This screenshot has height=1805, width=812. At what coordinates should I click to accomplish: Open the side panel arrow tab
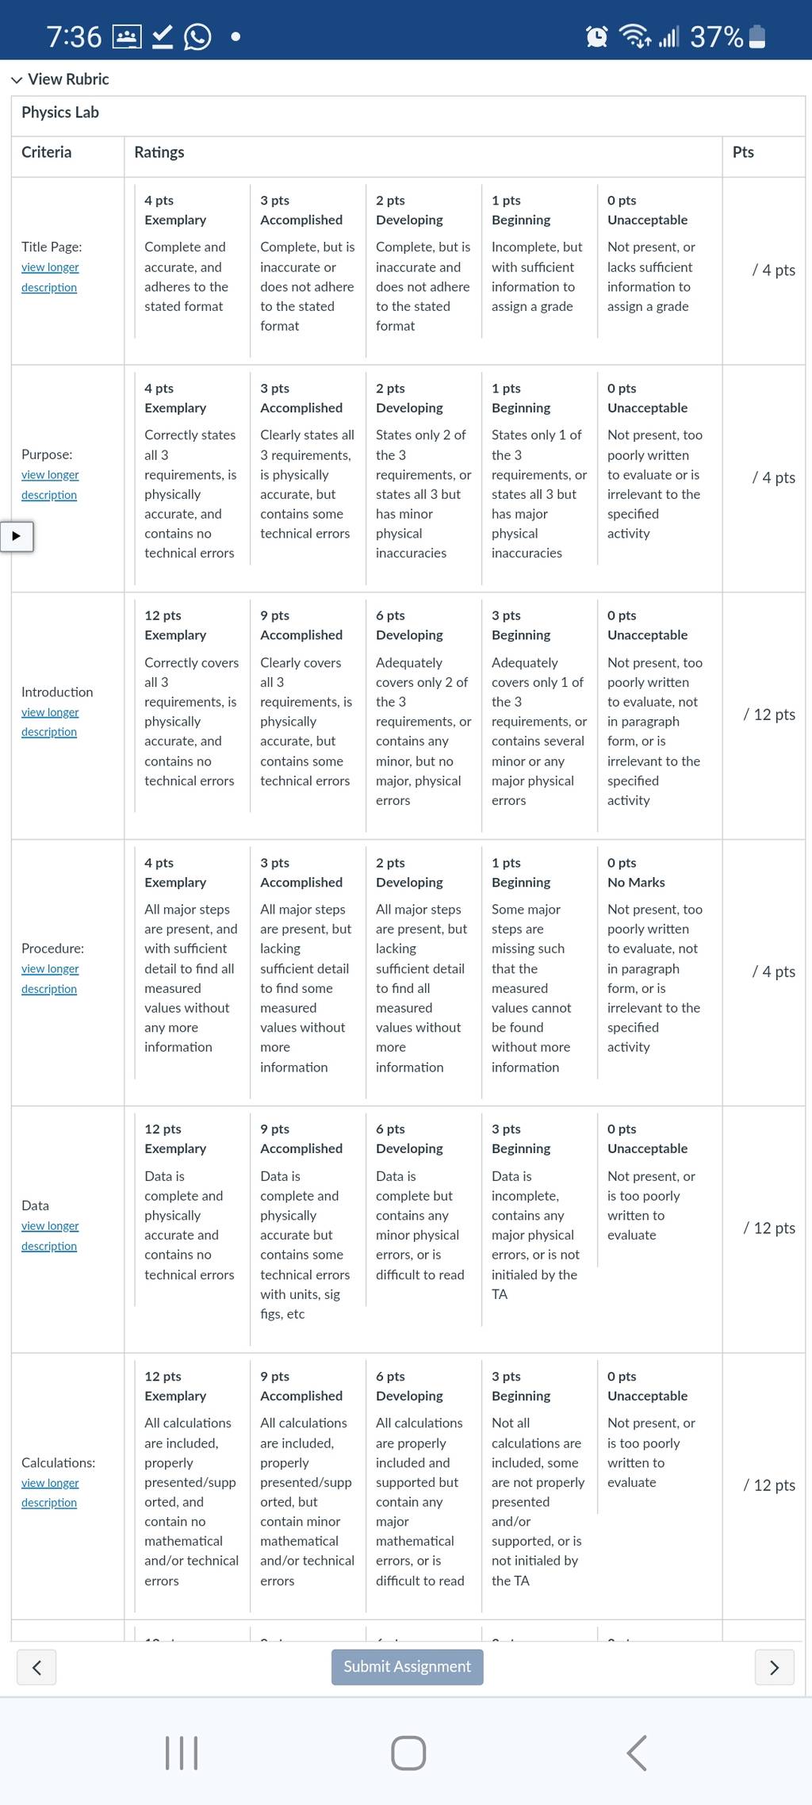tap(16, 536)
